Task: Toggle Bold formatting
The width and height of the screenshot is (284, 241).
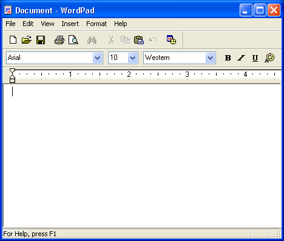Action: (228, 58)
